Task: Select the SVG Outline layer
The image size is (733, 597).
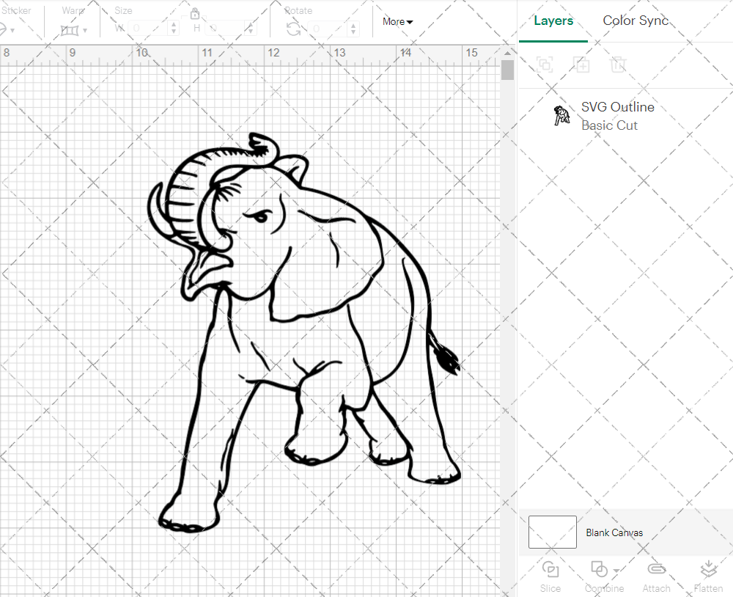Action: tap(617, 116)
